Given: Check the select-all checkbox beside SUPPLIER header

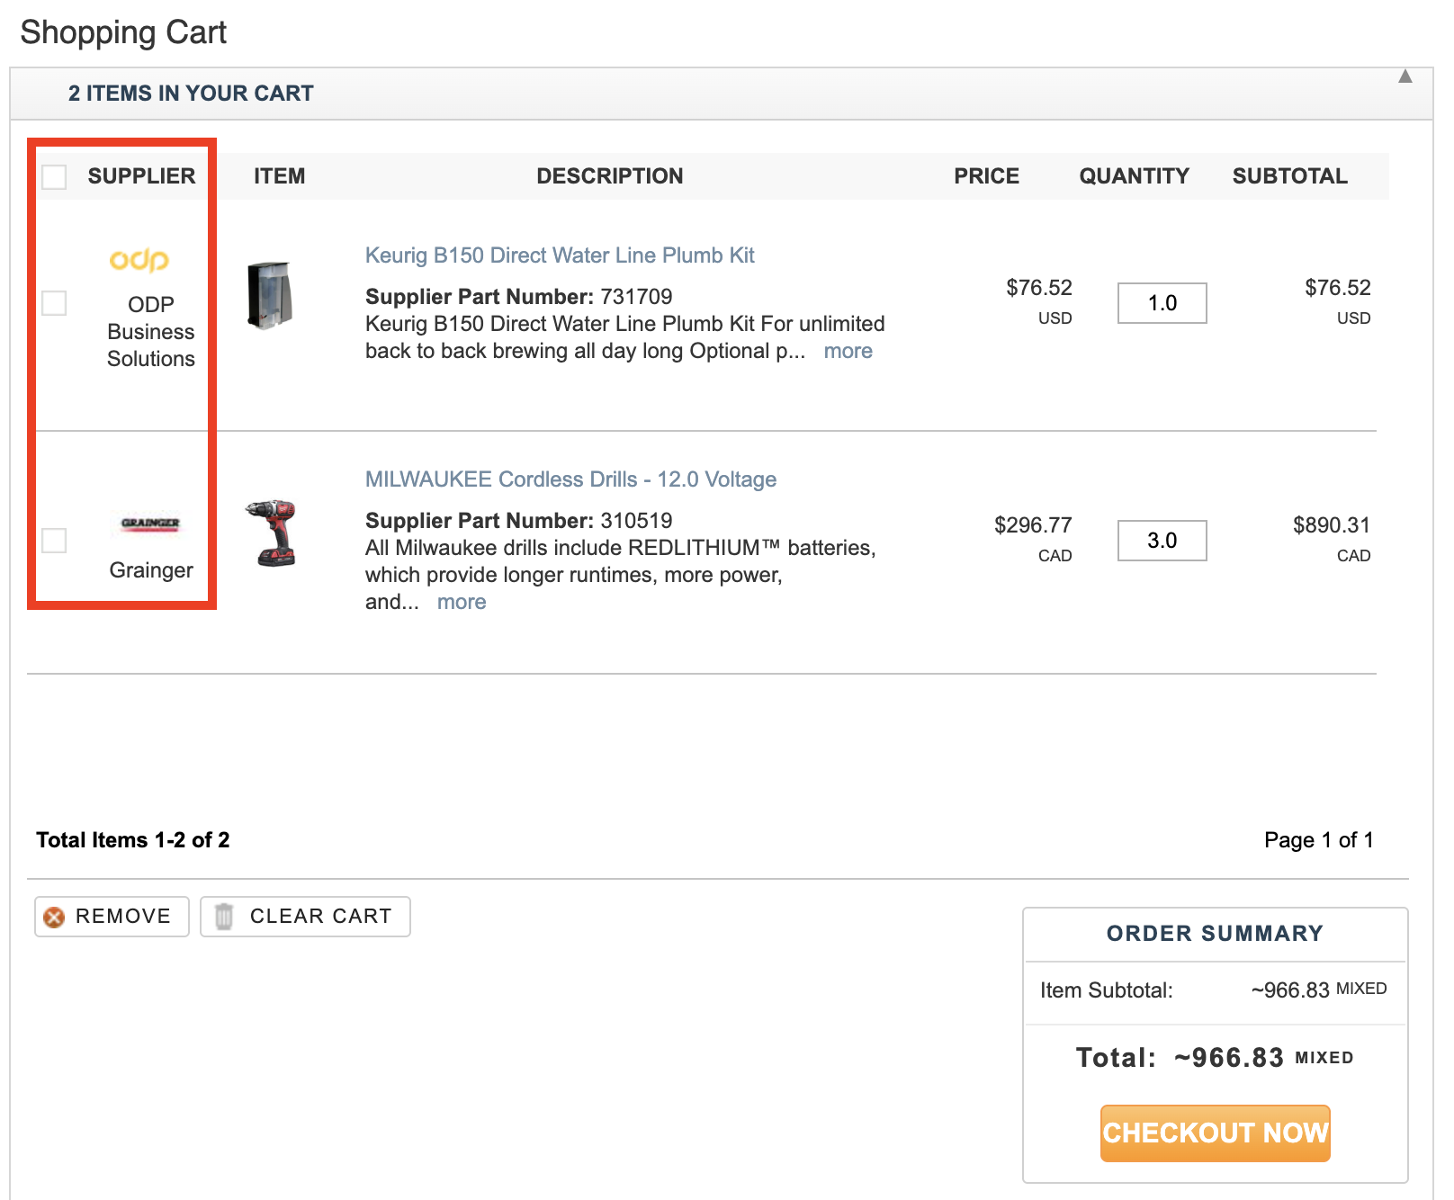Looking at the screenshot, I should pyautogui.click(x=54, y=177).
